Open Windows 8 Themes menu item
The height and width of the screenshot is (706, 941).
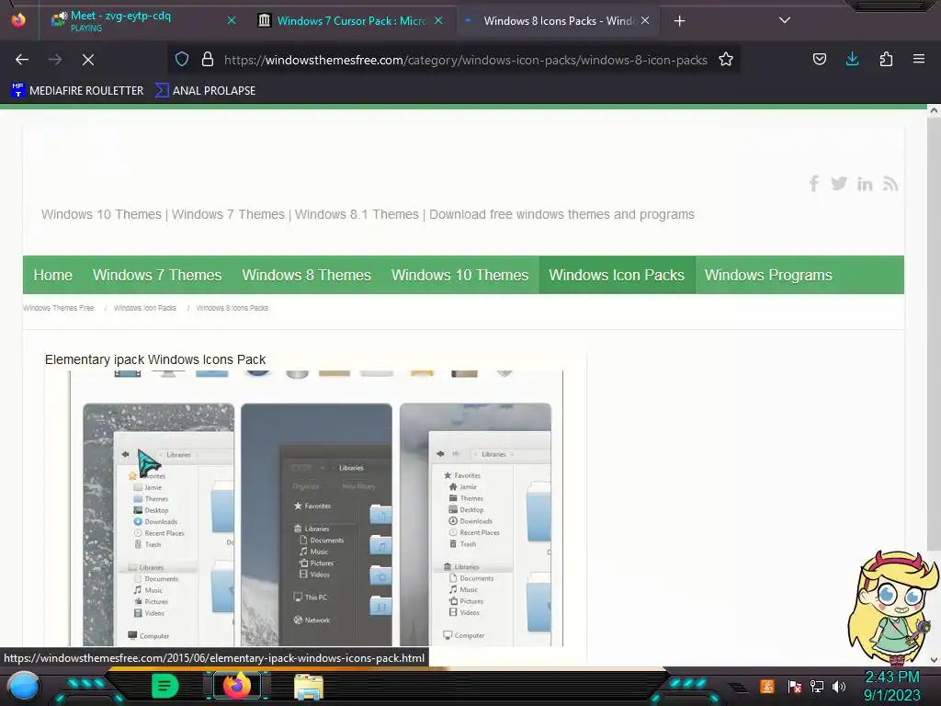click(x=307, y=275)
